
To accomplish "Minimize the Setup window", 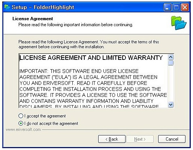I will tap(168, 7).
